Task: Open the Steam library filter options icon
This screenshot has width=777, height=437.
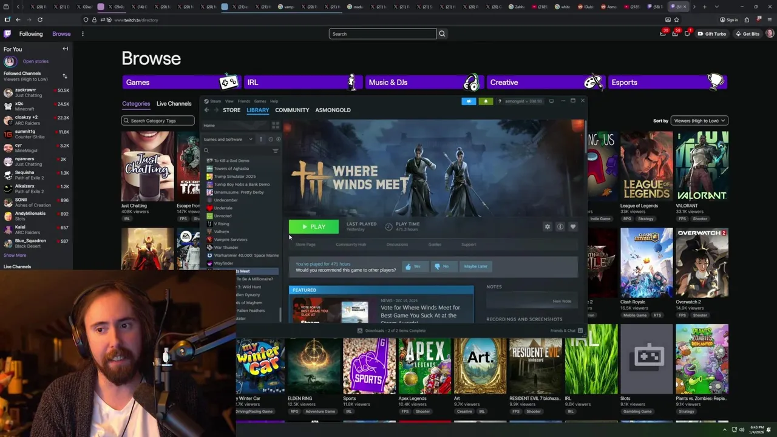Action: [276, 151]
